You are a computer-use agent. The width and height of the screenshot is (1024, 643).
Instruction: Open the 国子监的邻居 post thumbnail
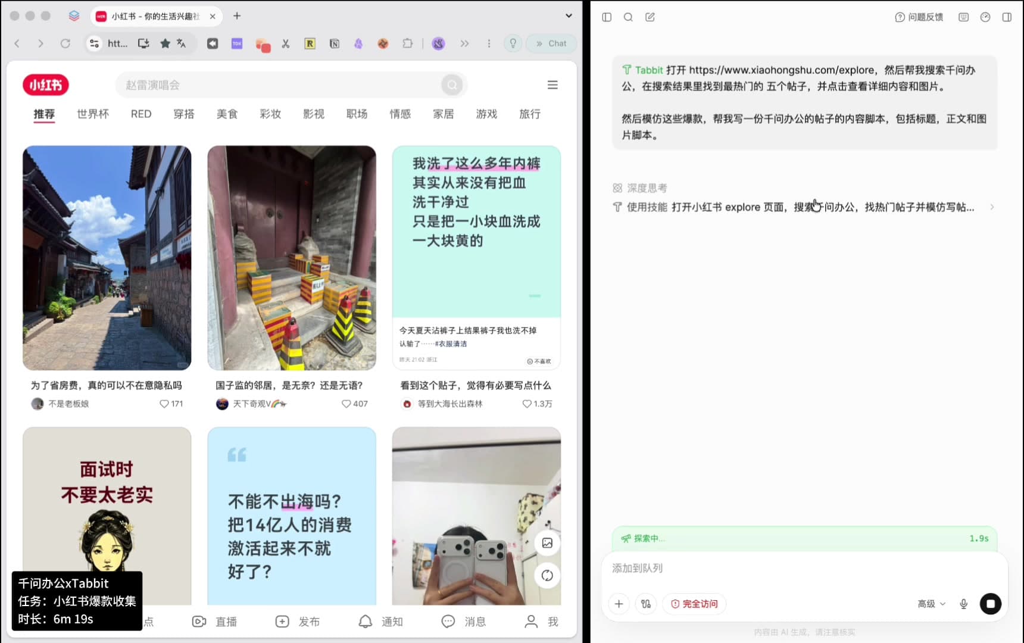pyautogui.click(x=292, y=258)
